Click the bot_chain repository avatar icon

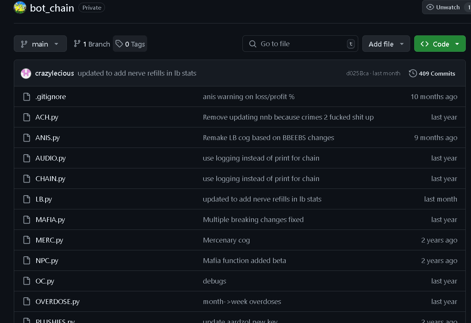(x=20, y=7)
